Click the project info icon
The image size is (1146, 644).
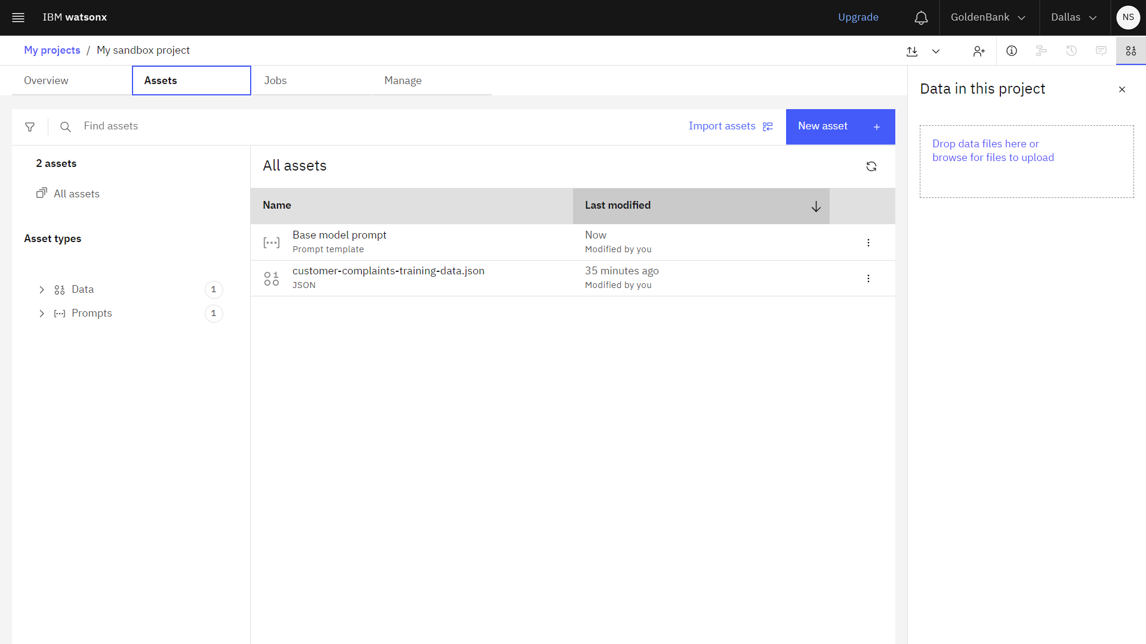tap(1012, 50)
